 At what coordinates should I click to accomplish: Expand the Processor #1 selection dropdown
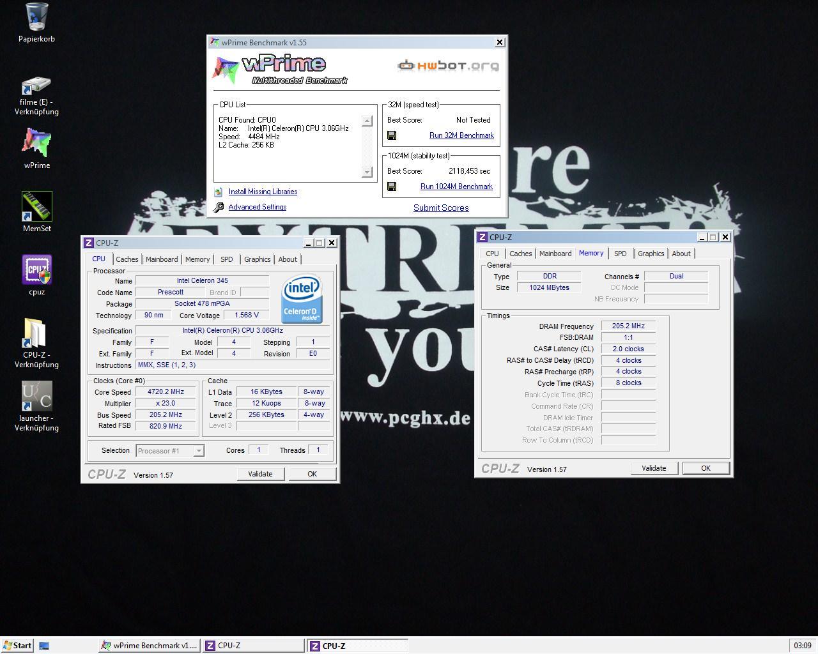(x=199, y=451)
